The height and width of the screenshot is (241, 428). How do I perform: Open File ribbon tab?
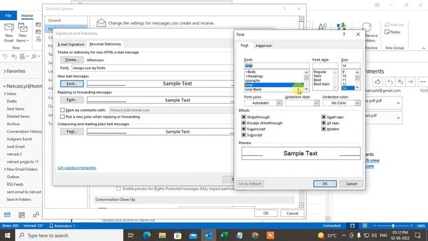8,15
